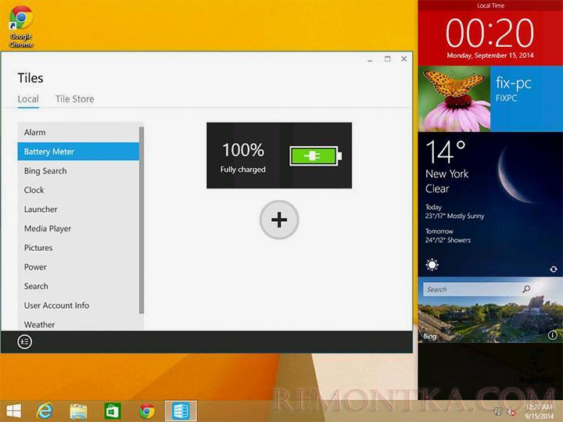Image resolution: width=563 pixels, height=422 pixels.
Task: Open Windows Store from taskbar
Action: (x=112, y=410)
